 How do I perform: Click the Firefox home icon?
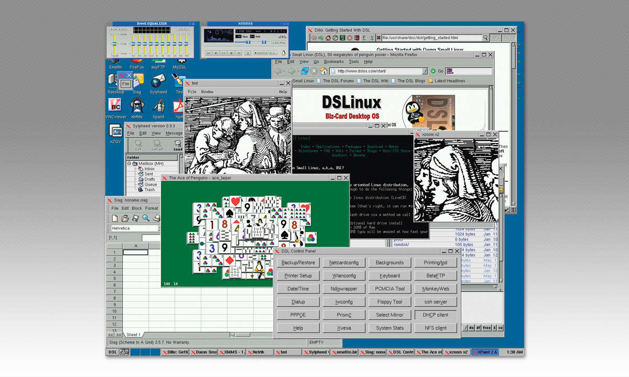pyautogui.click(x=323, y=71)
